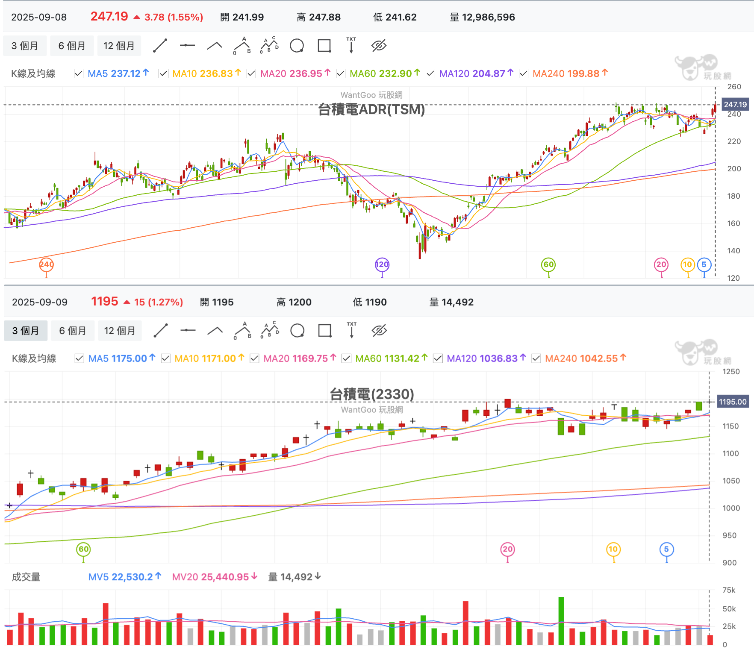
Task: Select the angle pattern drawing tool
Action: [x=215, y=45]
